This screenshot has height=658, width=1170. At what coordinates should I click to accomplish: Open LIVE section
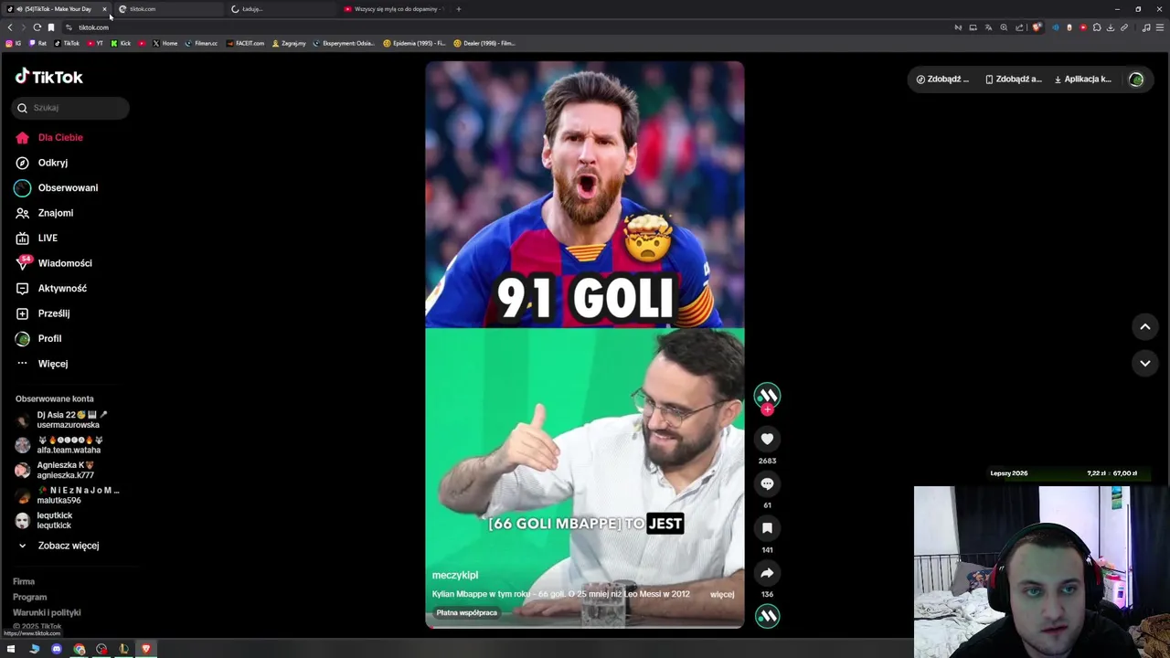[37, 238]
